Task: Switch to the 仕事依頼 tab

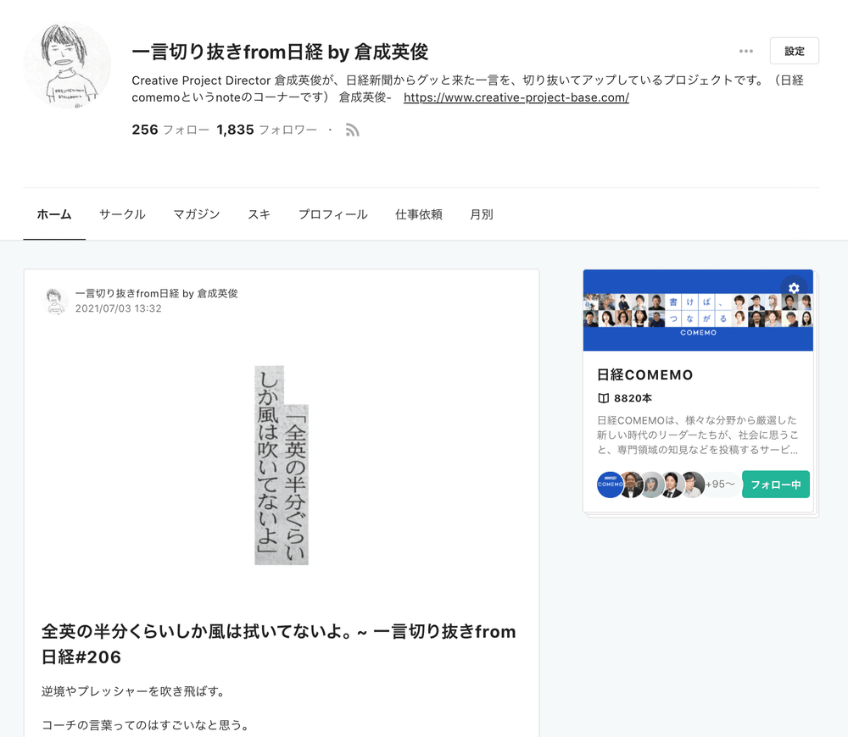Action: pos(418,214)
